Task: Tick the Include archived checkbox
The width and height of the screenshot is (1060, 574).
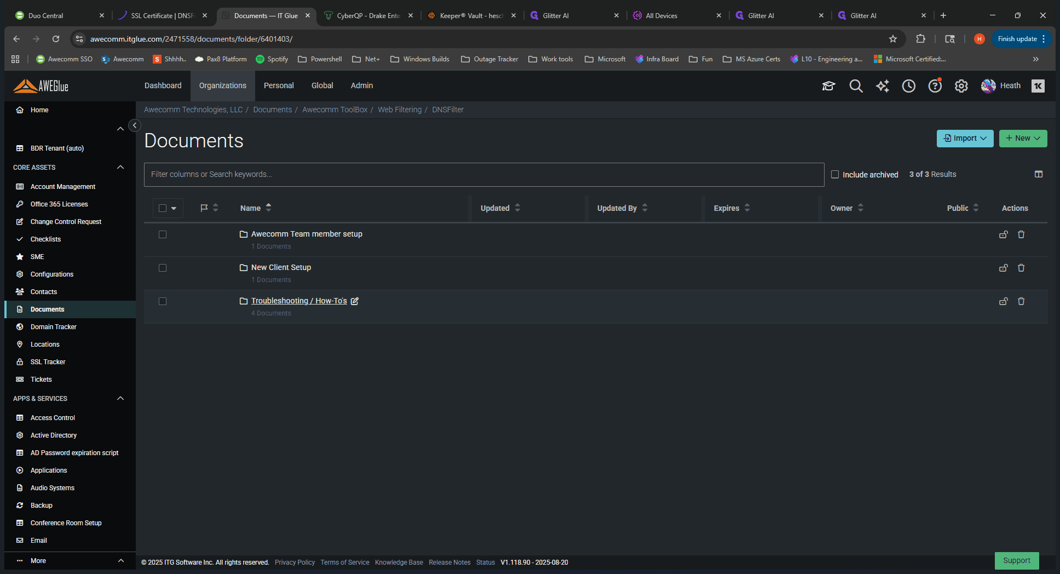Action: (835, 174)
